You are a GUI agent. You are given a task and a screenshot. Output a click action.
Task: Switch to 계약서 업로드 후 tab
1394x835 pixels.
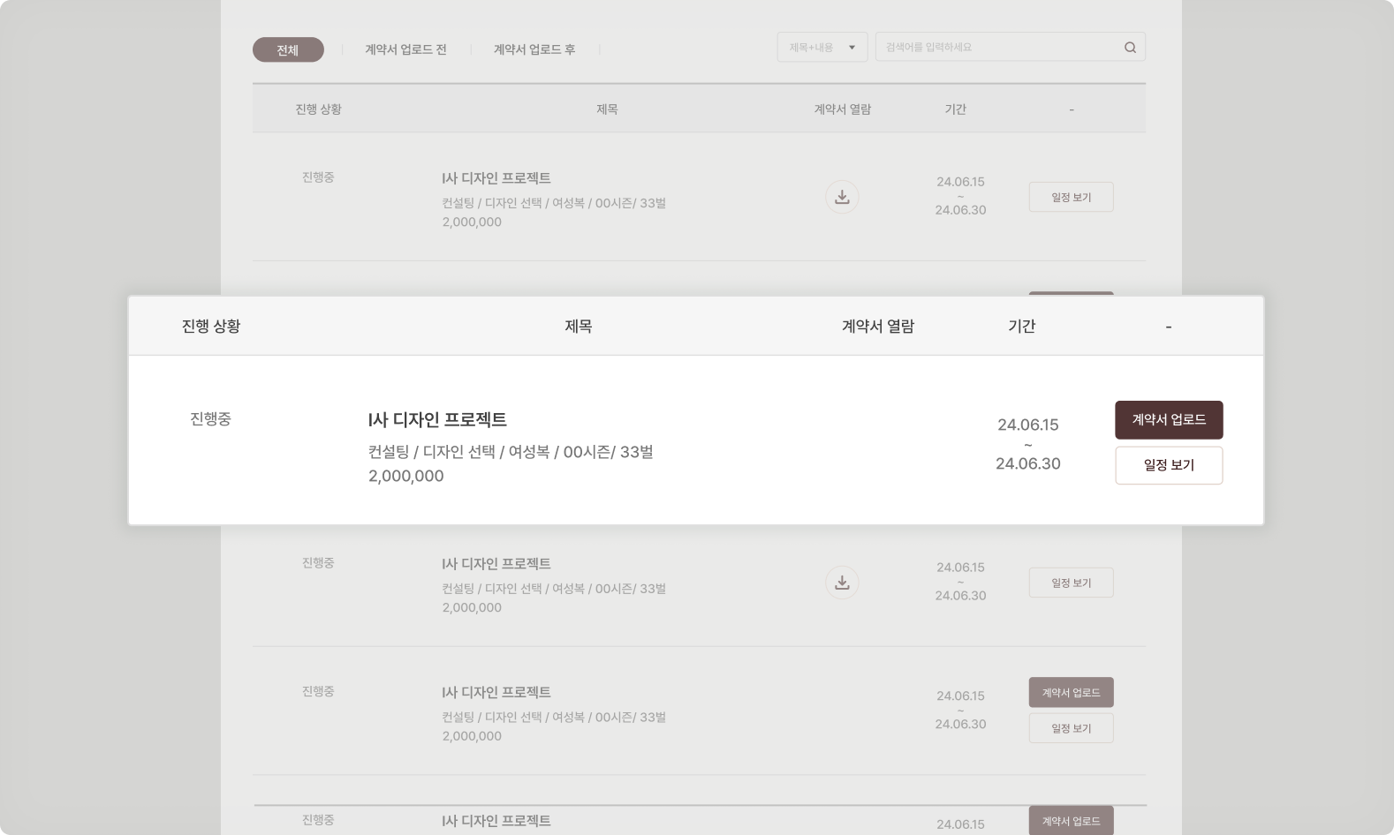[534, 50]
